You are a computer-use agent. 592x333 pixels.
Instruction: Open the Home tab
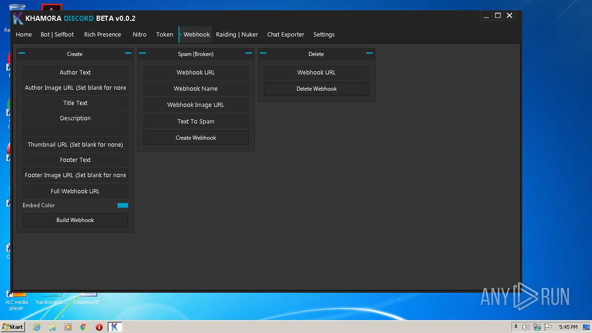coord(24,35)
